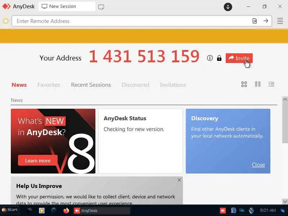Click the connect arrow in address bar

tap(266, 21)
